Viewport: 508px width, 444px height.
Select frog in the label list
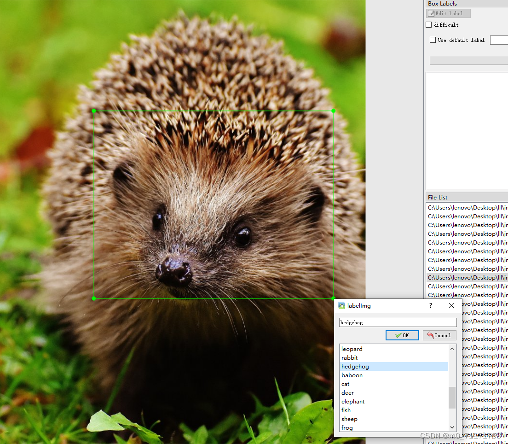pyautogui.click(x=394, y=428)
